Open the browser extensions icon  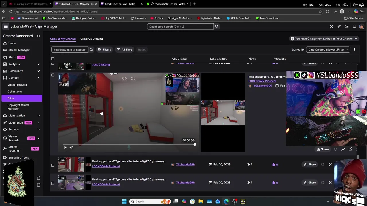coord(327,11)
